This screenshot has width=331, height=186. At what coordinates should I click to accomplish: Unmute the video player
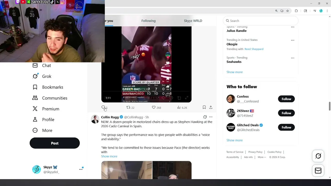(163, 98)
